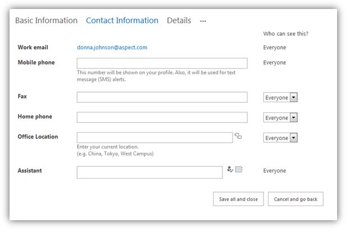Click the Home phone label
Image resolution: width=350 pixels, height=232 pixels.
tap(35, 116)
